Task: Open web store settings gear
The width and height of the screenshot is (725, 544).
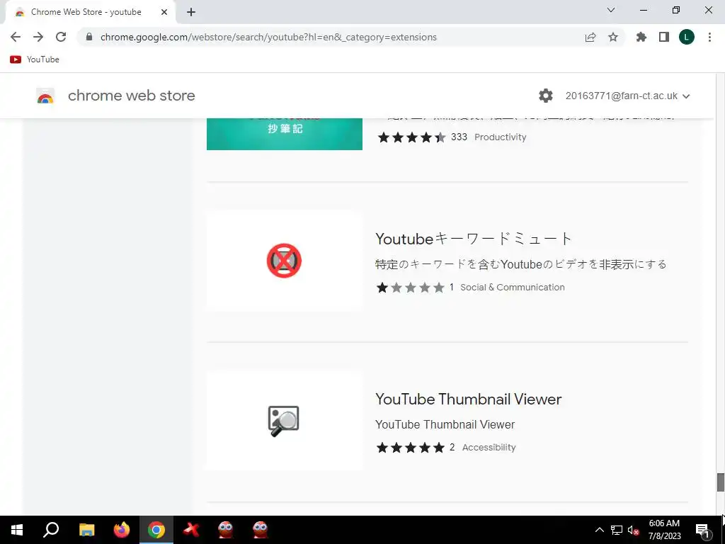Action: [x=546, y=96]
